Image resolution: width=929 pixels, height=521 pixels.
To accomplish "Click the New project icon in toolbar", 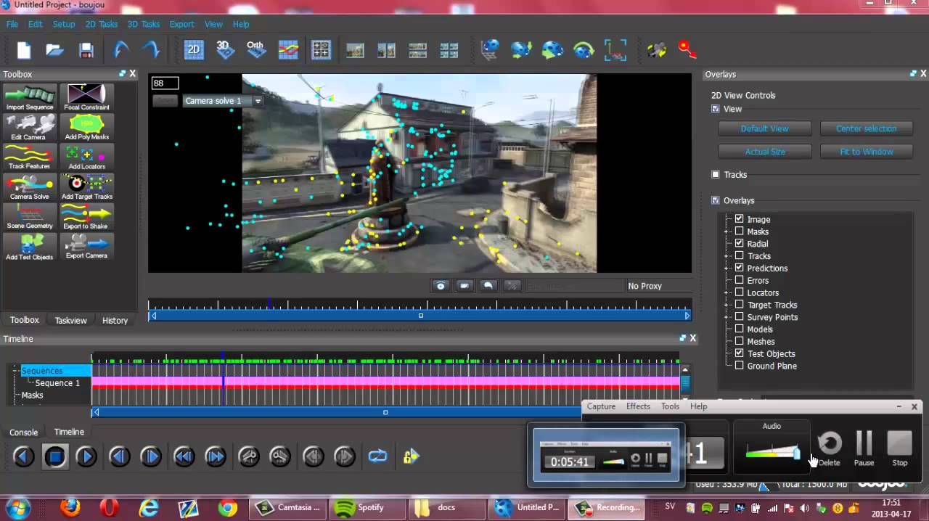I will (x=25, y=50).
